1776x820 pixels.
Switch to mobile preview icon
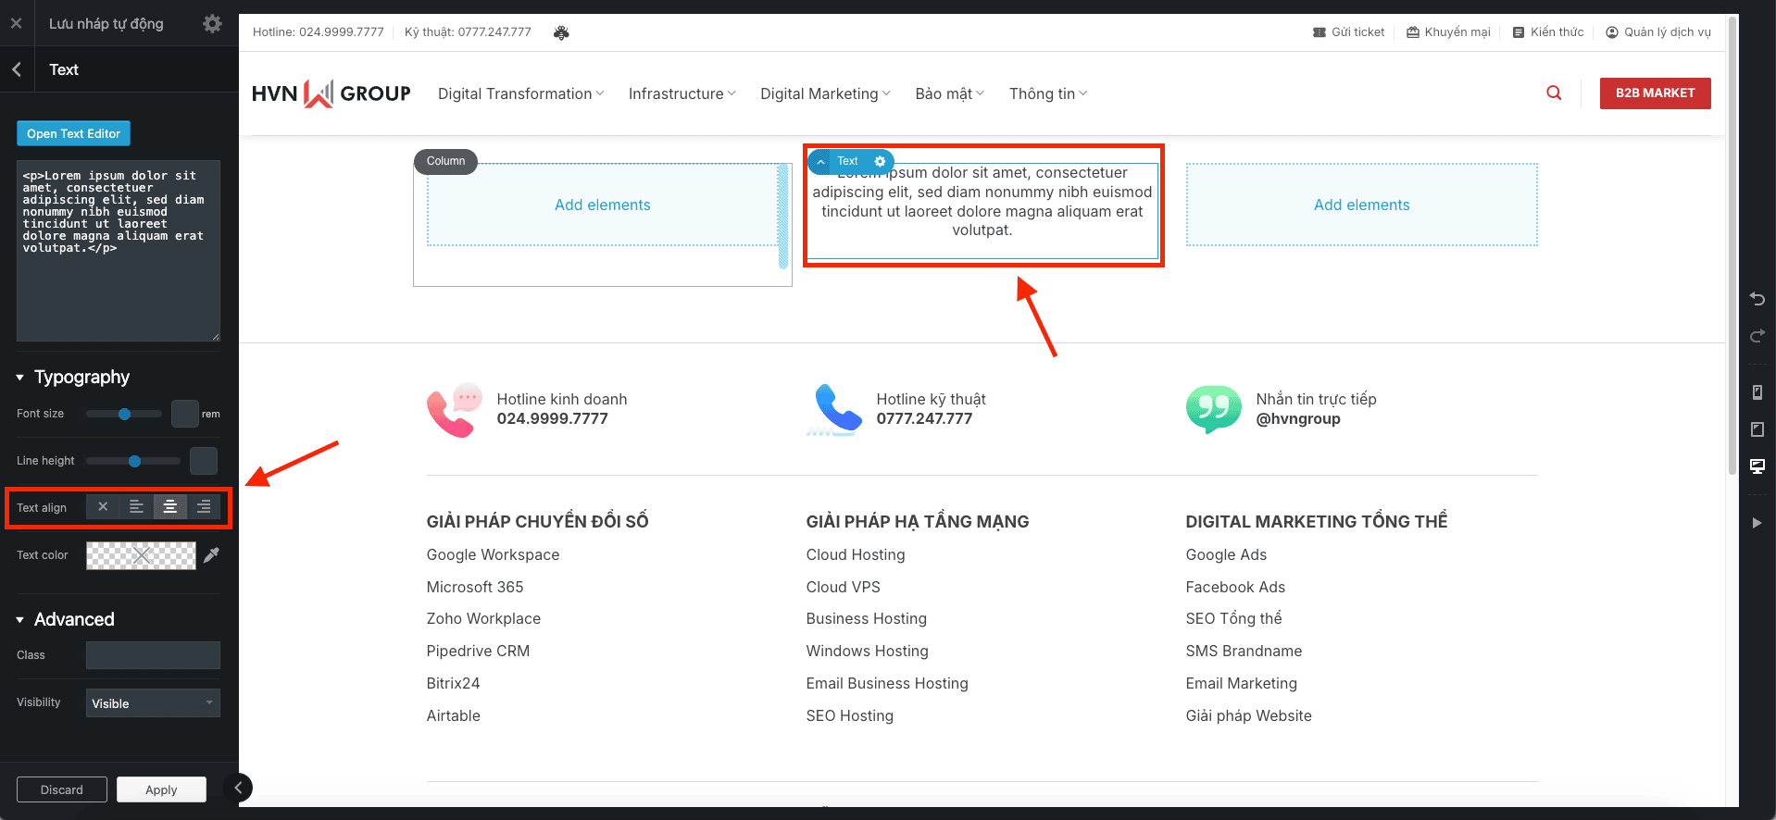point(1757,392)
